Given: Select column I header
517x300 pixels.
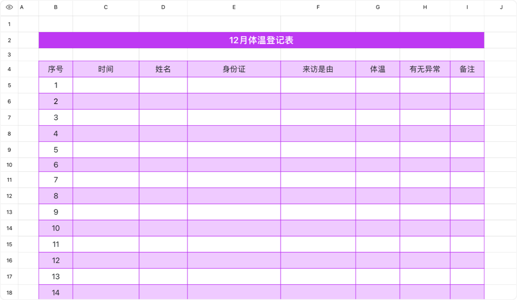Looking at the screenshot, I should click(467, 7).
